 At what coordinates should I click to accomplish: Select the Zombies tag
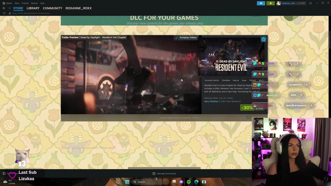226,80
